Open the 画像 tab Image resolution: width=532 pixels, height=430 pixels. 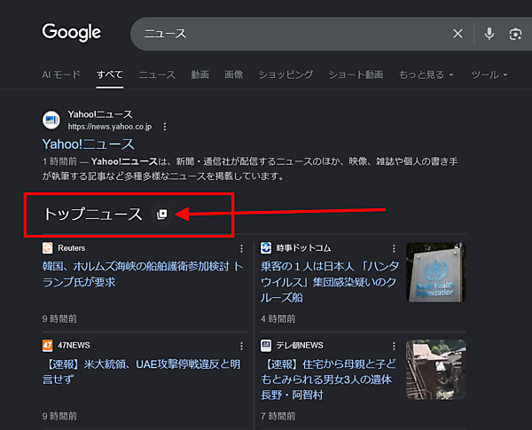234,74
